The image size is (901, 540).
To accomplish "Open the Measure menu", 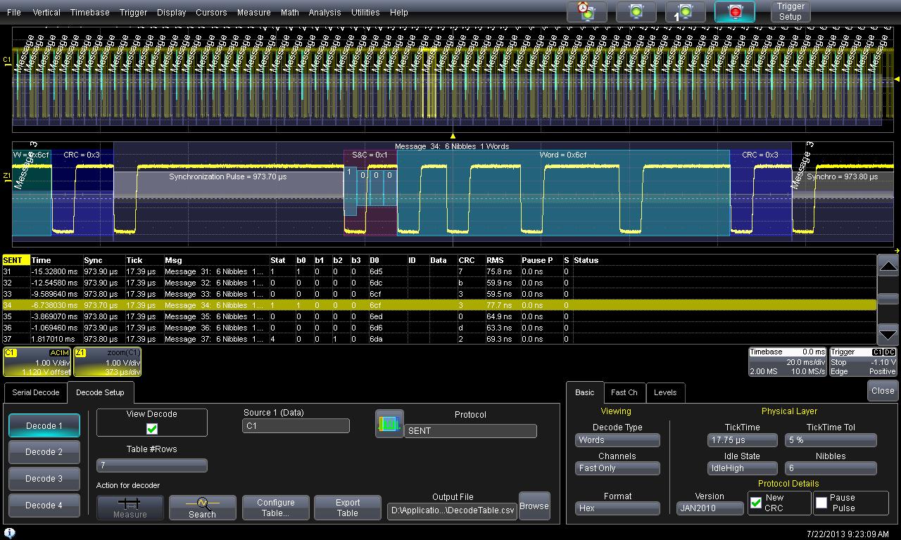I will coord(253,13).
